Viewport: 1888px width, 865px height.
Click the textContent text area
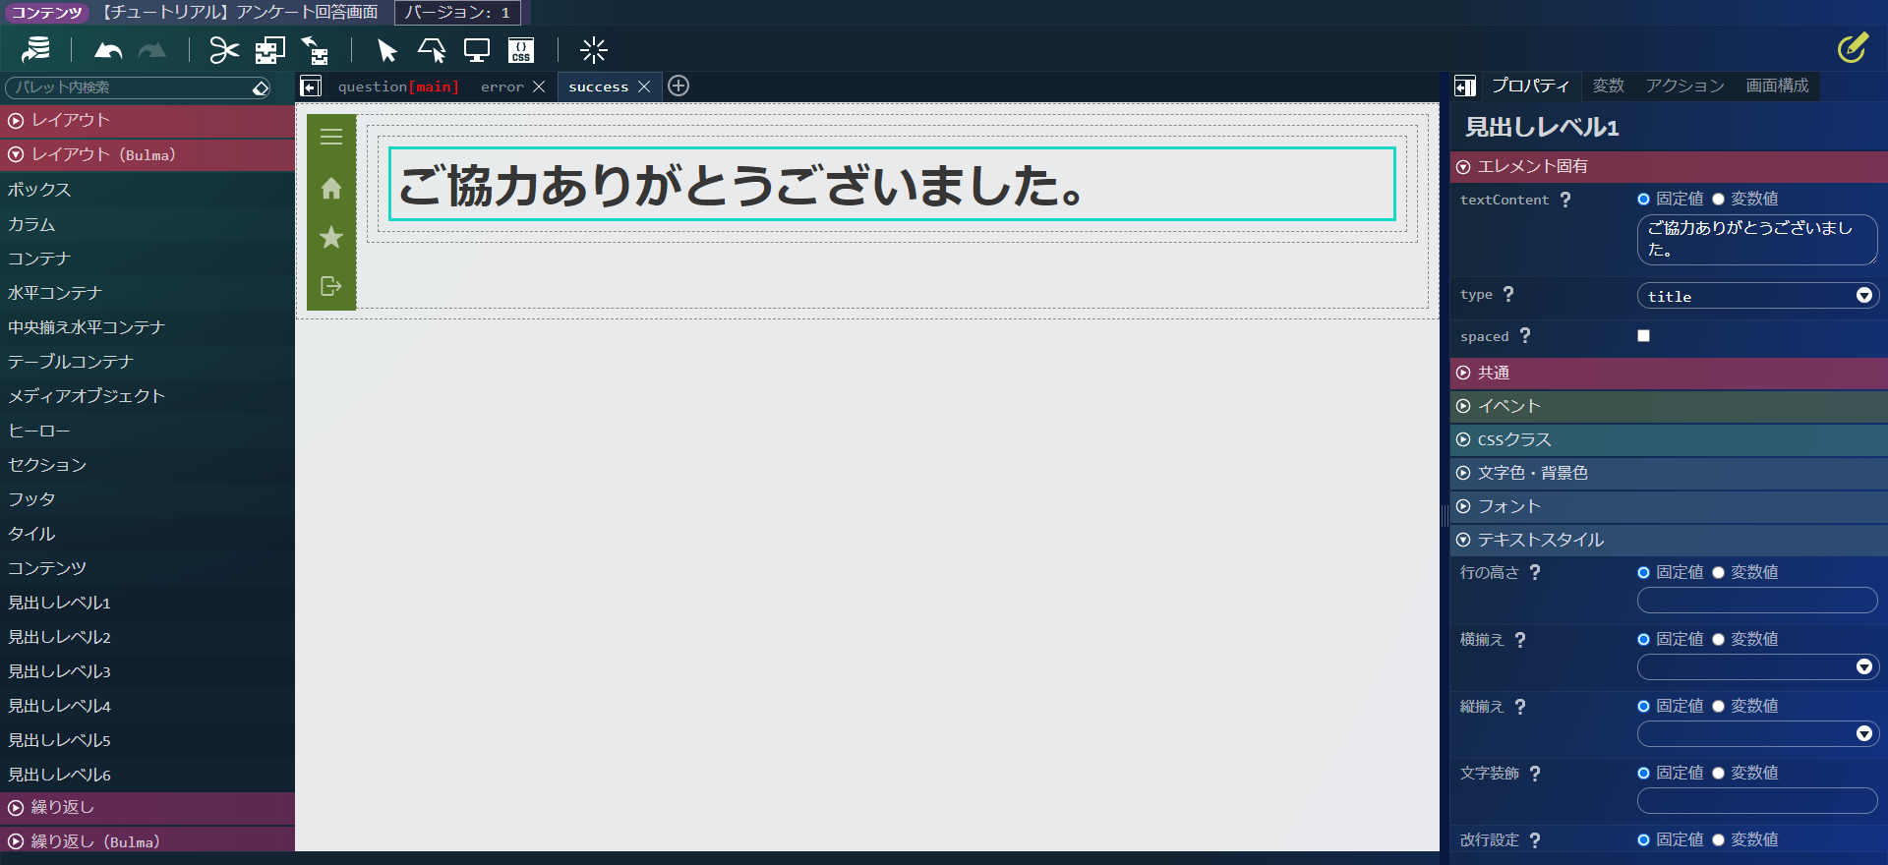pos(1757,239)
